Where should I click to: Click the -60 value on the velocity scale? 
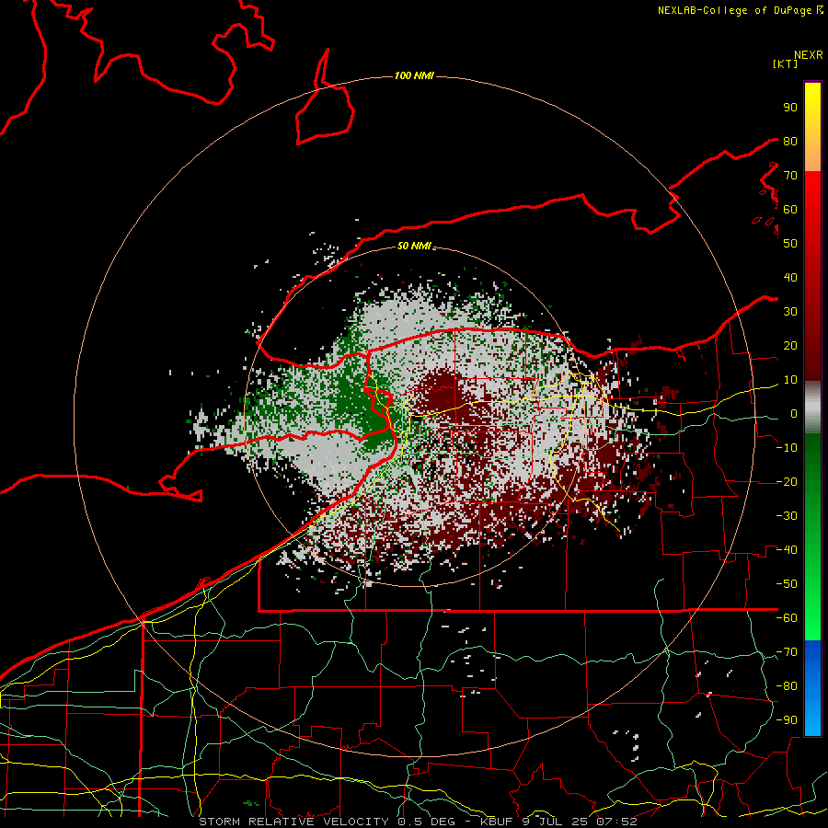pyautogui.click(x=787, y=618)
